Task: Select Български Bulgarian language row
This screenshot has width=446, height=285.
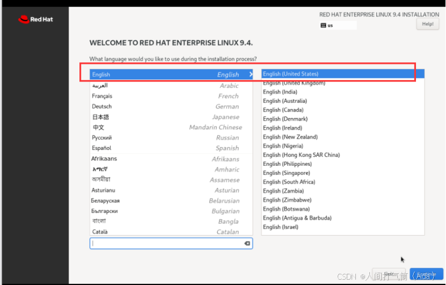Action: pyautogui.click(x=171, y=211)
